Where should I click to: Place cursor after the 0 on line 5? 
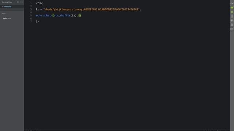point(80,15)
